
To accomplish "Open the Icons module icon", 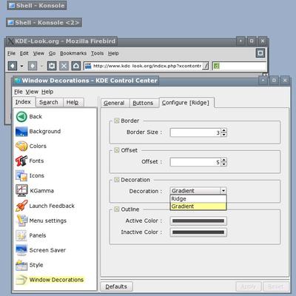I will tap(21, 175).
